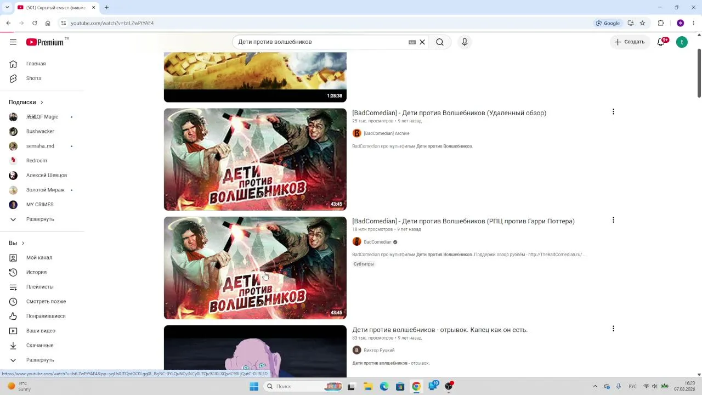Open Понравившиеся liked videos

pos(46,316)
